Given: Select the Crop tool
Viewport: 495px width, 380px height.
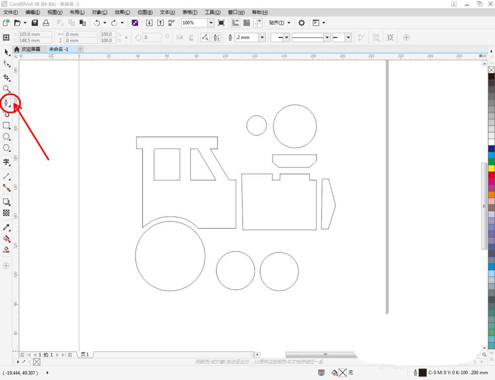Looking at the screenshot, I should (6, 77).
